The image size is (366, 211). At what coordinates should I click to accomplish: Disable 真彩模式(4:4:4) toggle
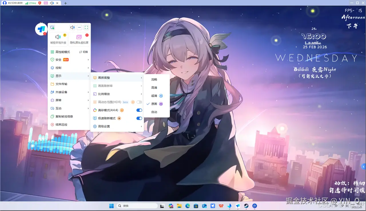tap(139, 110)
